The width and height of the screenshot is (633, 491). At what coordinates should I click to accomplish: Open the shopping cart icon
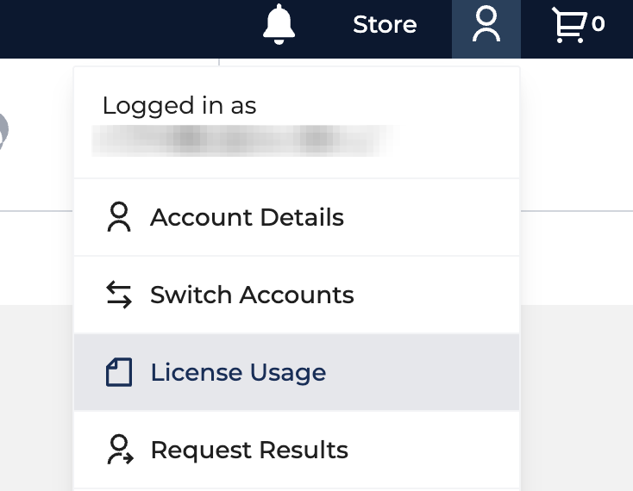pos(569,25)
